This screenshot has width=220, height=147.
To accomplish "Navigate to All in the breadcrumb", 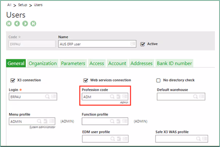I will tap(9, 5).
